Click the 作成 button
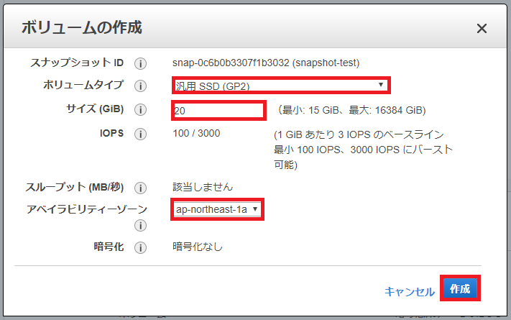The image size is (511, 320). (460, 288)
